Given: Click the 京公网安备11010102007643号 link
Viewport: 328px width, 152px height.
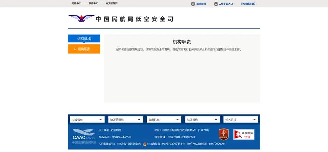Looking at the screenshot, I should coord(166,144).
